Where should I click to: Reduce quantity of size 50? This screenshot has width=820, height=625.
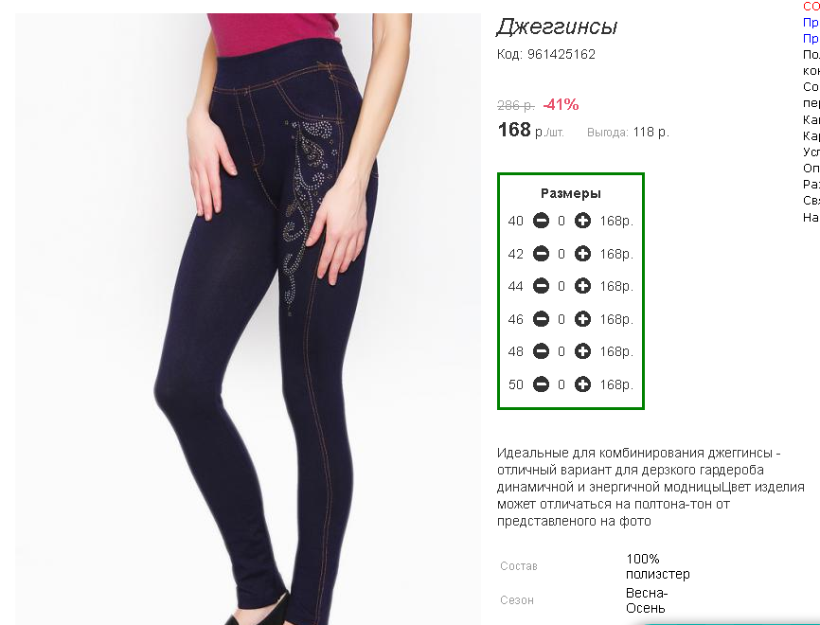click(541, 384)
